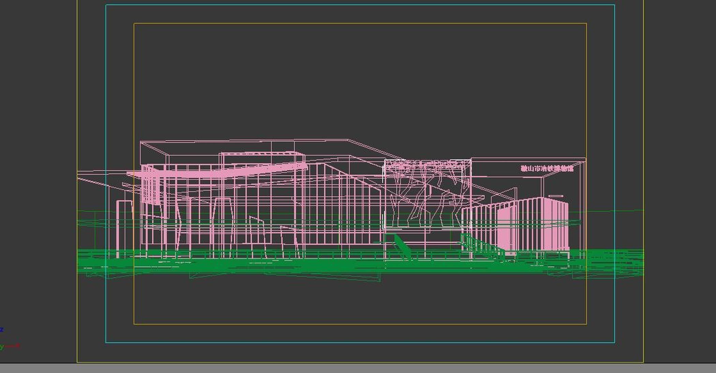
Task: Click the pink Chinese museum sign text
Action: click(x=547, y=168)
